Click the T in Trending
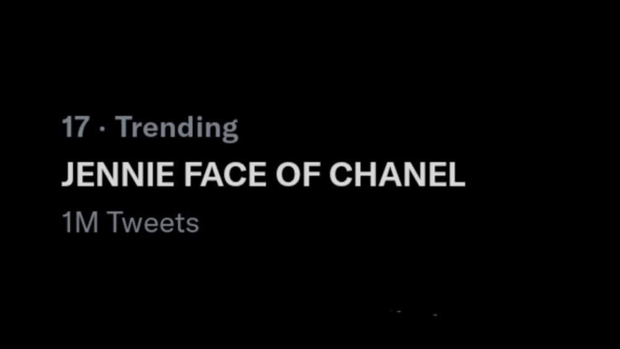Viewport: 620px width, 349px height. (x=125, y=126)
